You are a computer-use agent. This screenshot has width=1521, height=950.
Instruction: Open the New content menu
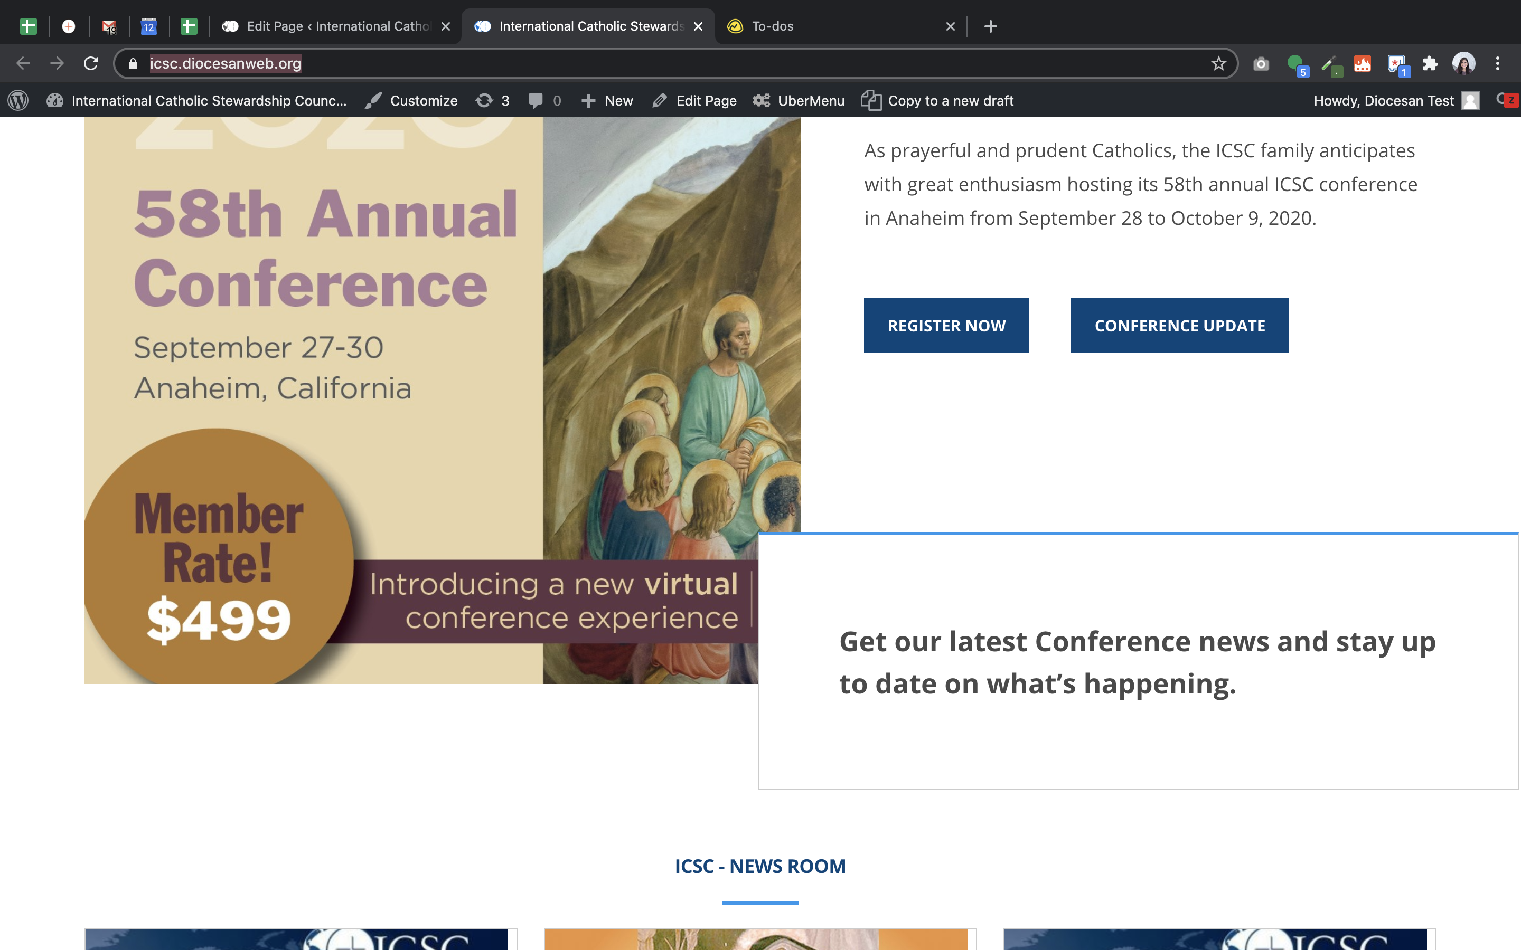pos(607,100)
